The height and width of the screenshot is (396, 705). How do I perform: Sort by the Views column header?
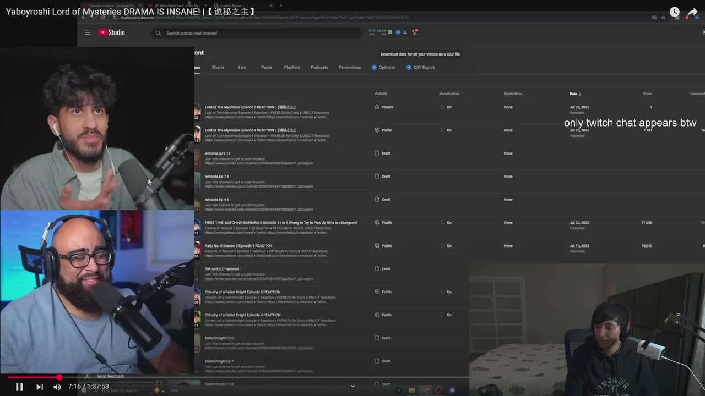coord(647,94)
